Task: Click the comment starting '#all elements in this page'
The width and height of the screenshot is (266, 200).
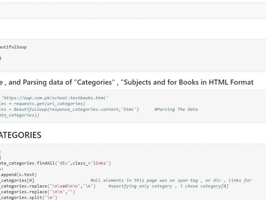Action: click(171, 181)
